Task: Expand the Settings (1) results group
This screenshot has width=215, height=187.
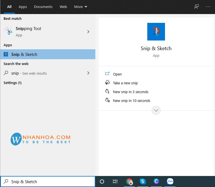Action: point(12,83)
